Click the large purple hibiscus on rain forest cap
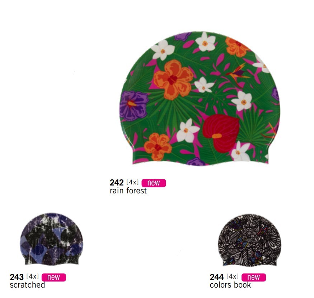This screenshot has width=314, height=298. pyautogui.click(x=134, y=106)
